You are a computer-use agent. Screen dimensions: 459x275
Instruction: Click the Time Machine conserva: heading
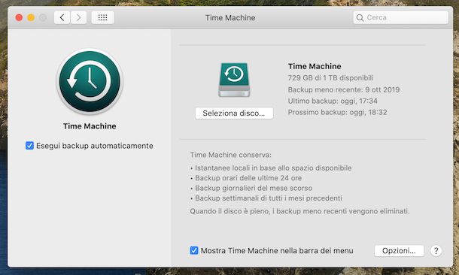[x=231, y=155]
